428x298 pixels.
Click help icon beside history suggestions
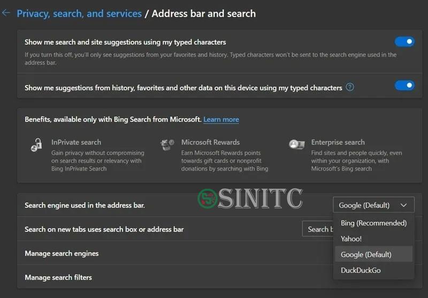click(350, 87)
